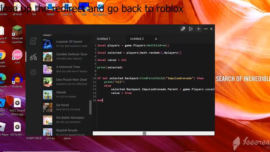
Task: Open the script file sidebar icon
Action: (x=33, y=41)
